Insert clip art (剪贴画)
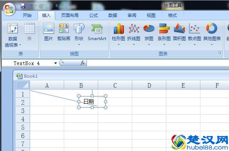The height and width of the screenshot is (151, 229). coord(64,32)
